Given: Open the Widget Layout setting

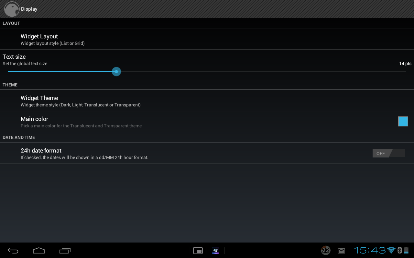Looking at the screenshot, I should 207,39.
